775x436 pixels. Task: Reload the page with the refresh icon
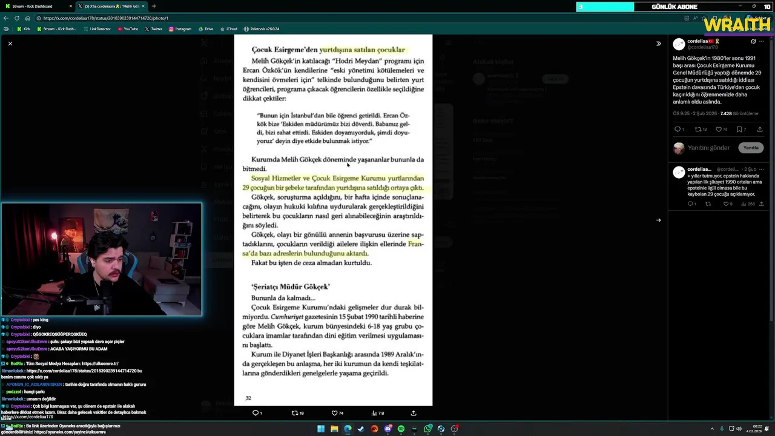[17, 18]
